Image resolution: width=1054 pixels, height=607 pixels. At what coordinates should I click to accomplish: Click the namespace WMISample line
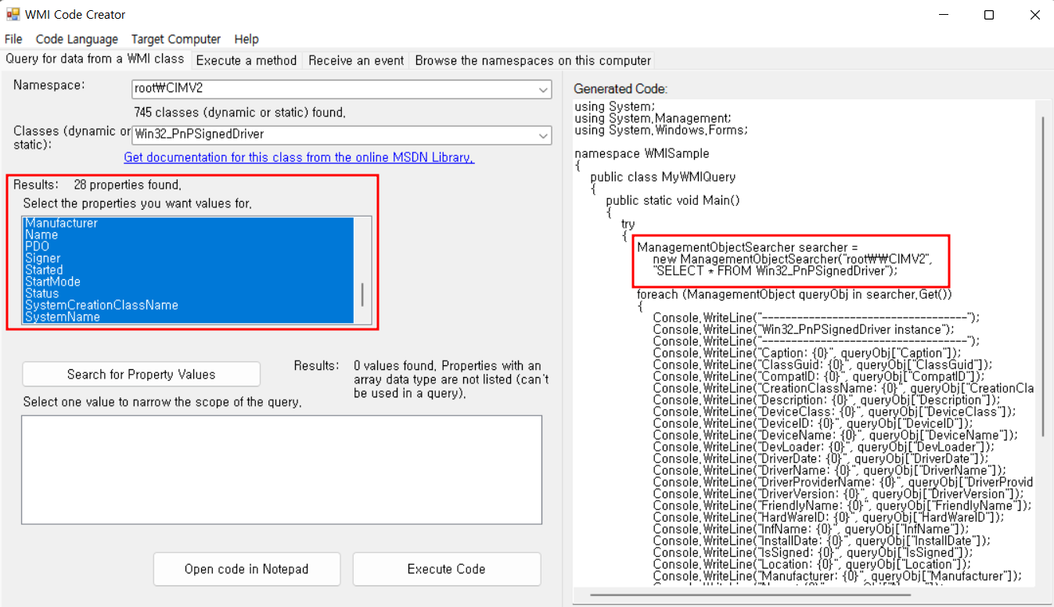tap(642, 153)
